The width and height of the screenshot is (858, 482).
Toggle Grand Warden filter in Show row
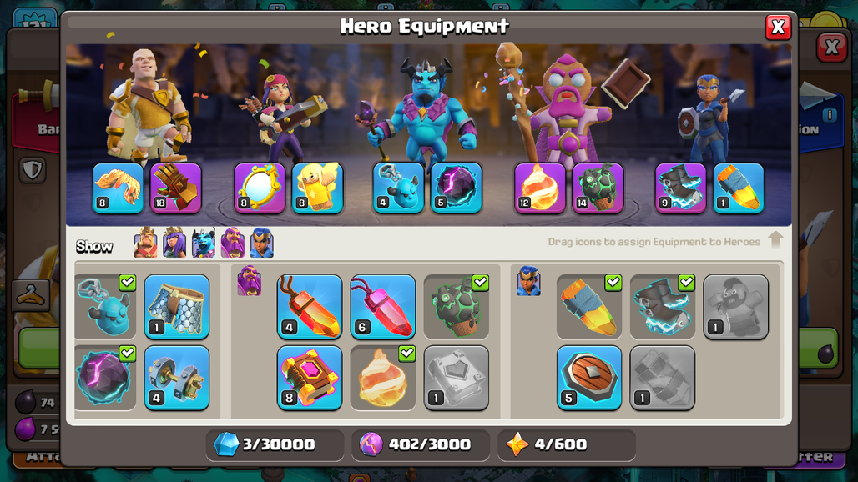point(233,243)
